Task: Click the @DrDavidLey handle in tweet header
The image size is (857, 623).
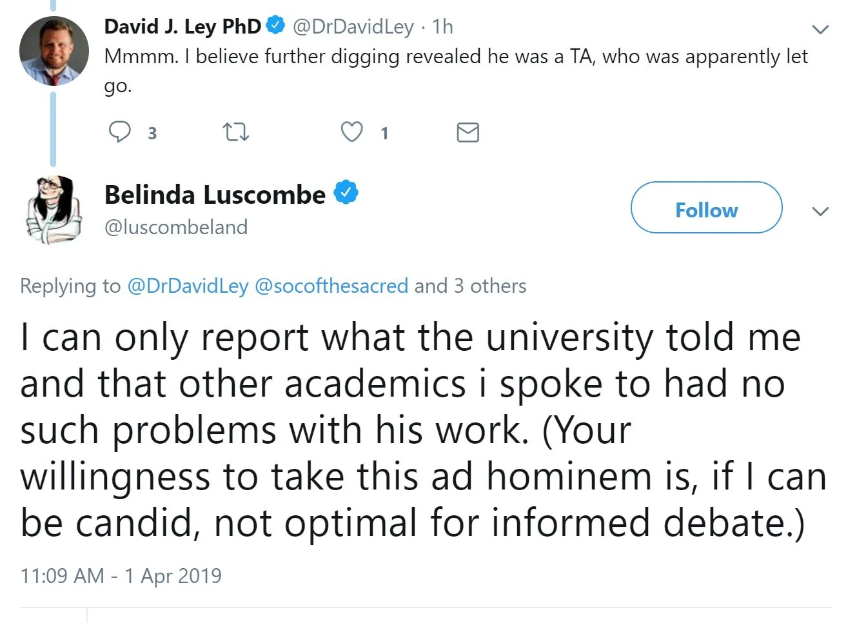Action: 353,26
